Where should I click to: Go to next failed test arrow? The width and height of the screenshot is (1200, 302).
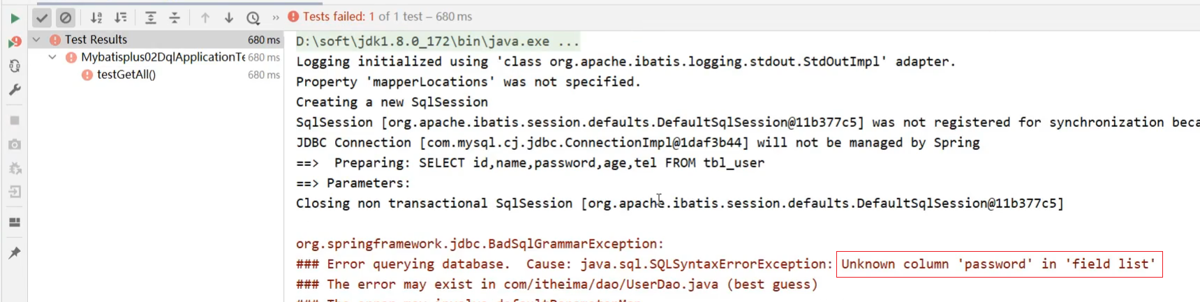[229, 18]
